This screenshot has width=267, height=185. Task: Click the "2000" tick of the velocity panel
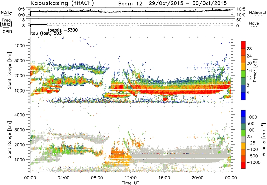(x=20, y=145)
